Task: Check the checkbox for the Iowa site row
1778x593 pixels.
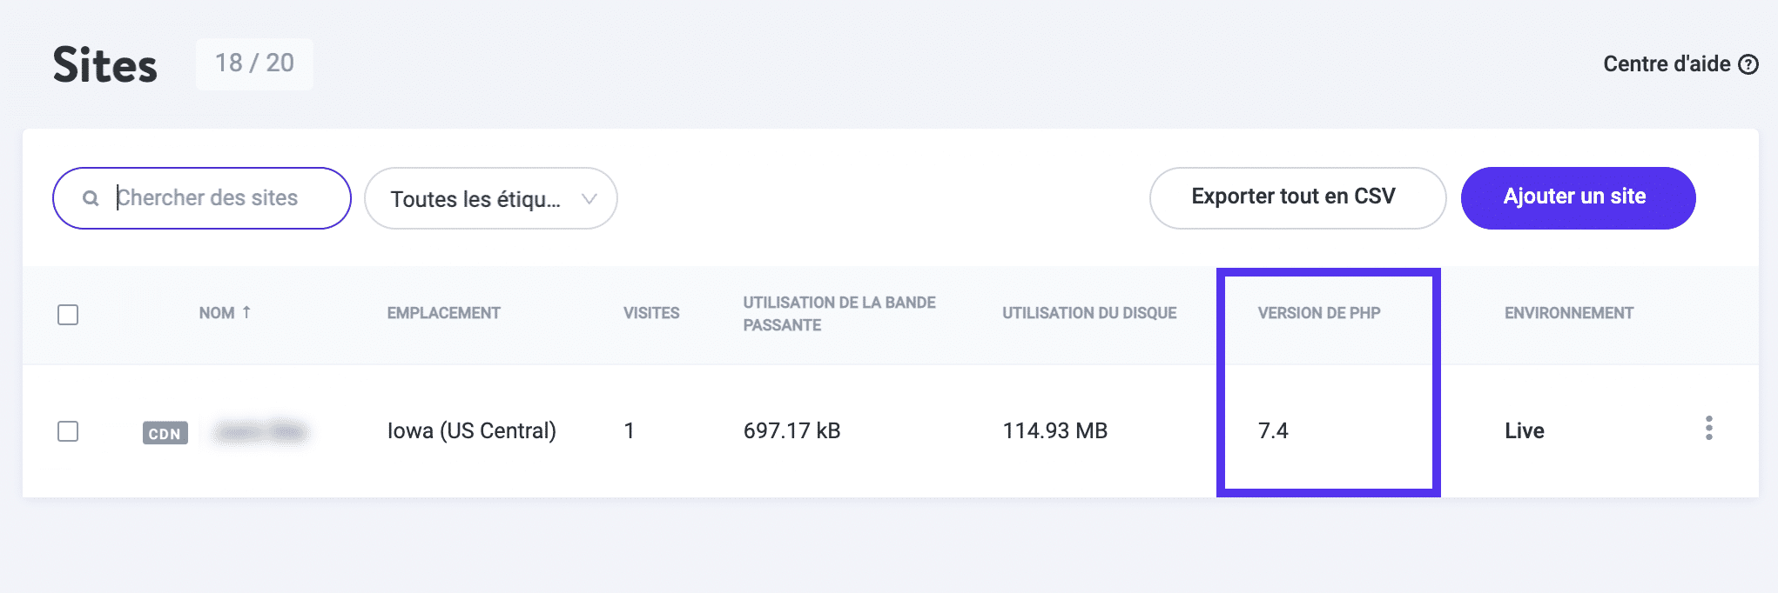Action: pyautogui.click(x=68, y=430)
